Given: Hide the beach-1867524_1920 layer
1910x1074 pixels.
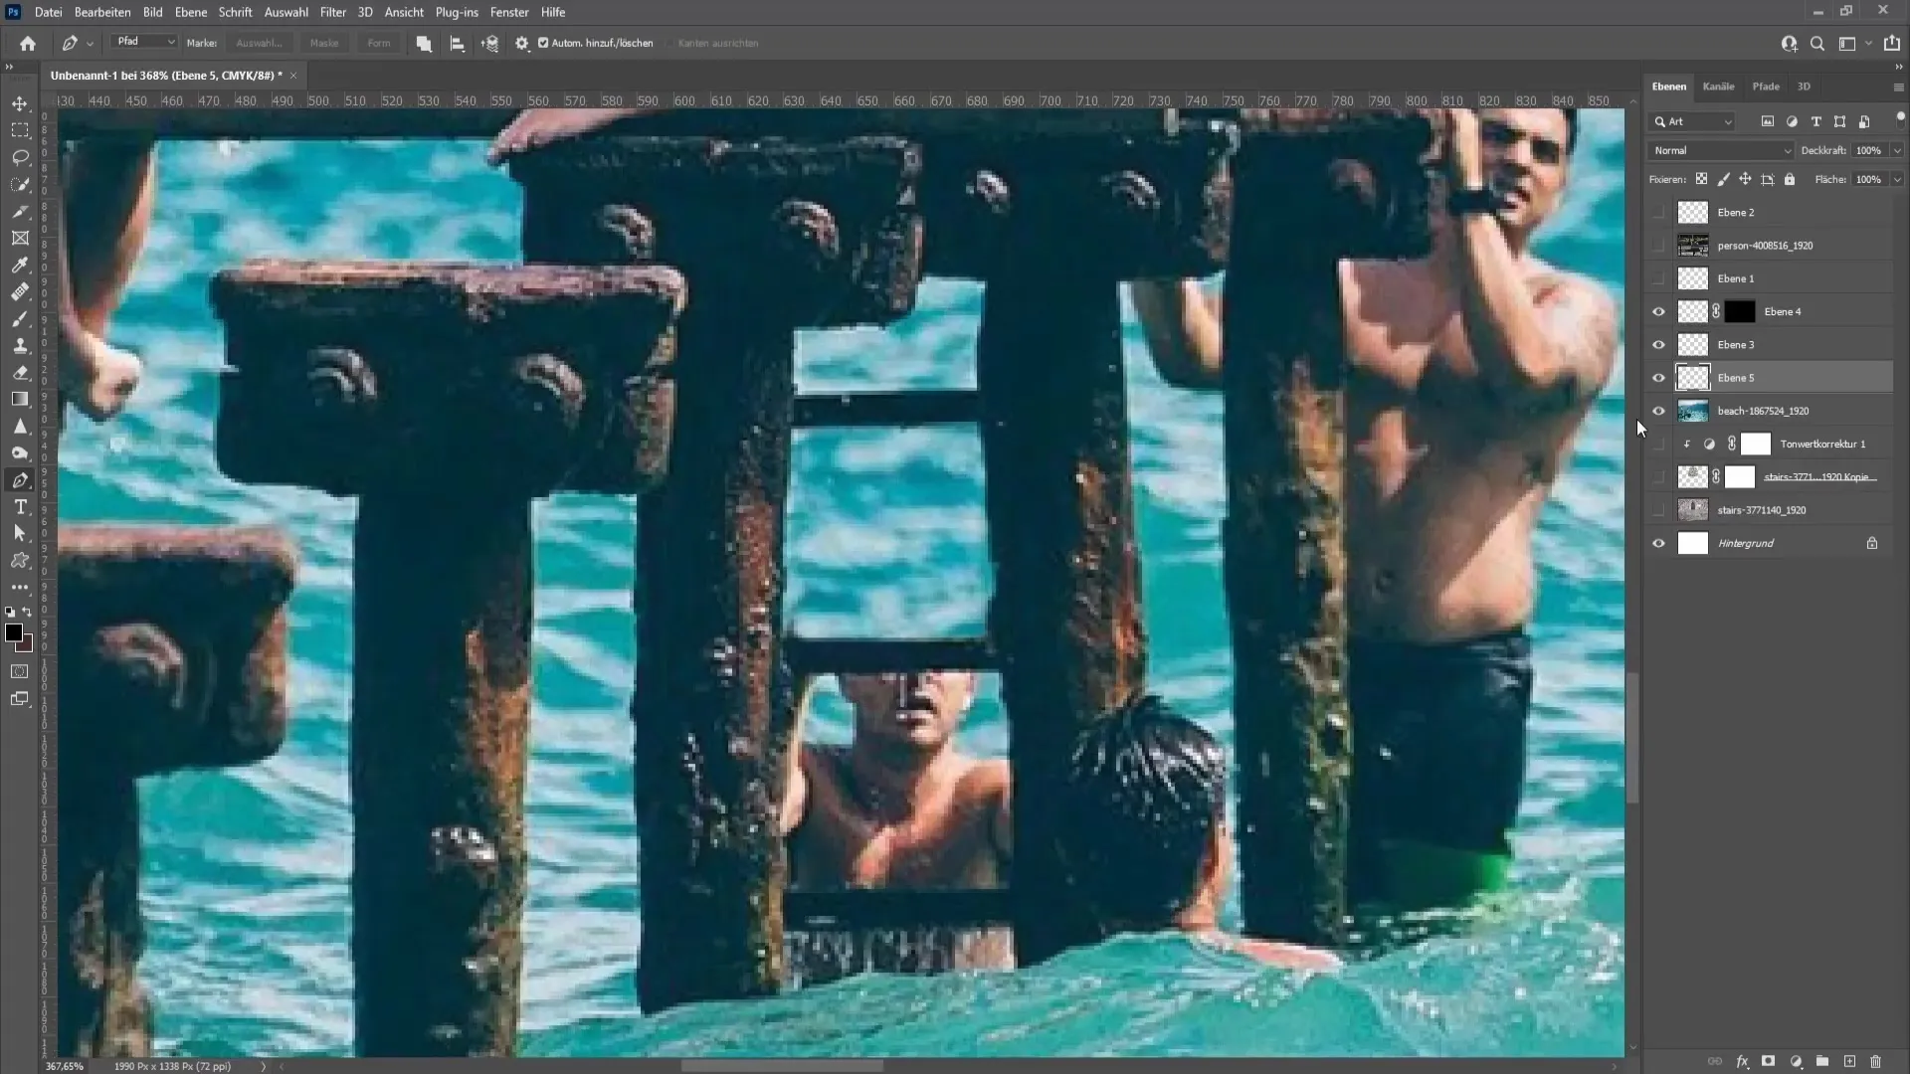Looking at the screenshot, I should (1658, 411).
